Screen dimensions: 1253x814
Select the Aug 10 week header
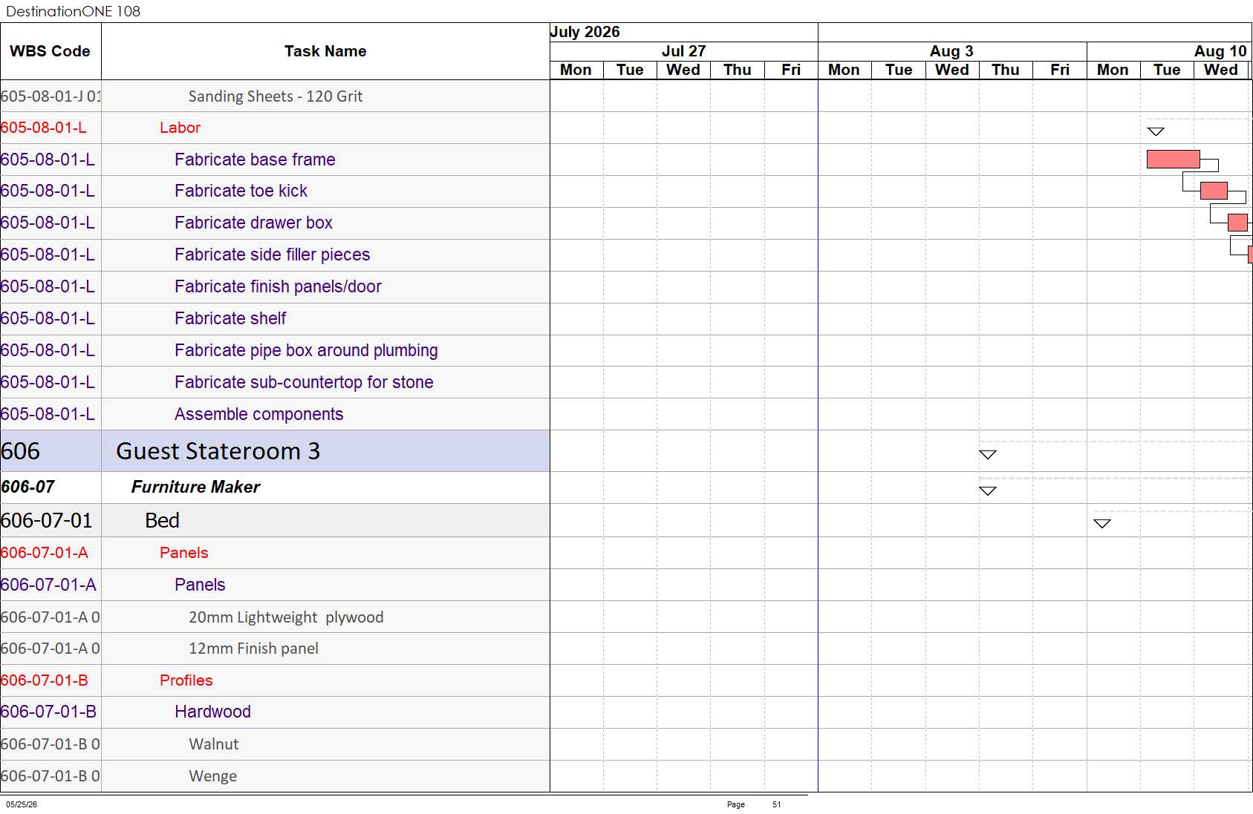coord(1170,51)
